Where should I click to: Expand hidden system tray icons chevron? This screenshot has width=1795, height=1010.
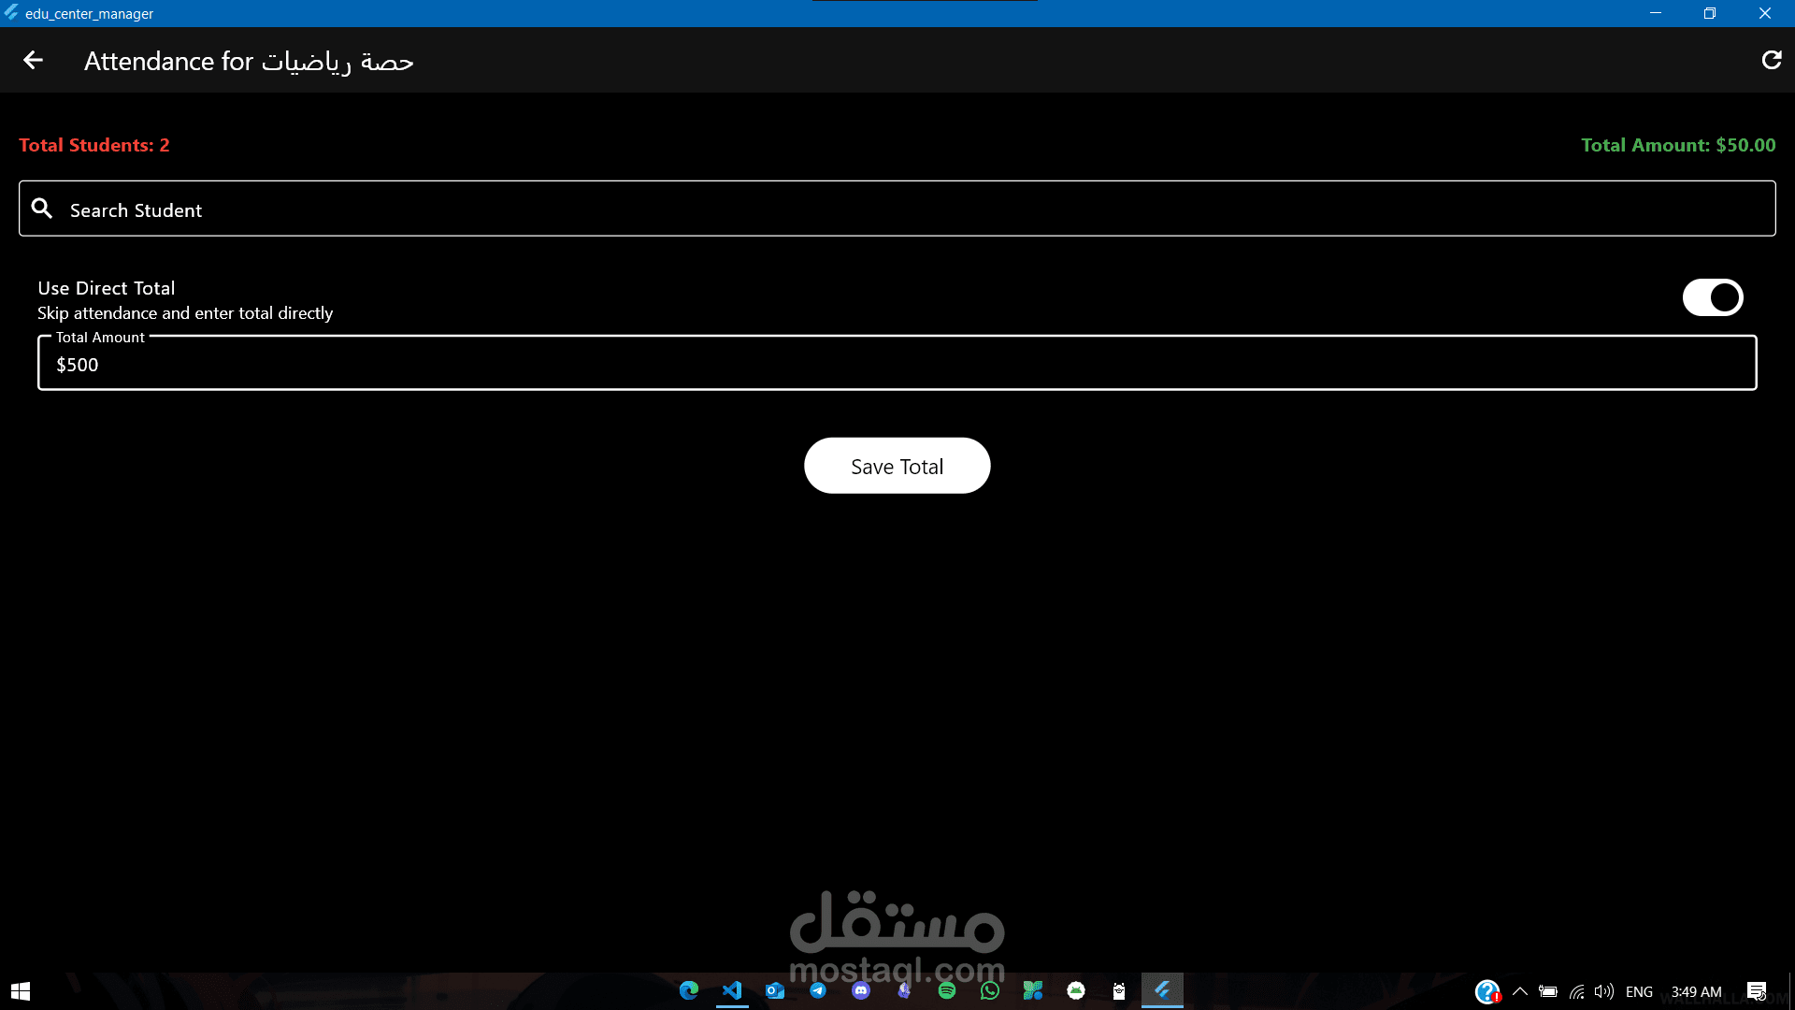coord(1520,991)
